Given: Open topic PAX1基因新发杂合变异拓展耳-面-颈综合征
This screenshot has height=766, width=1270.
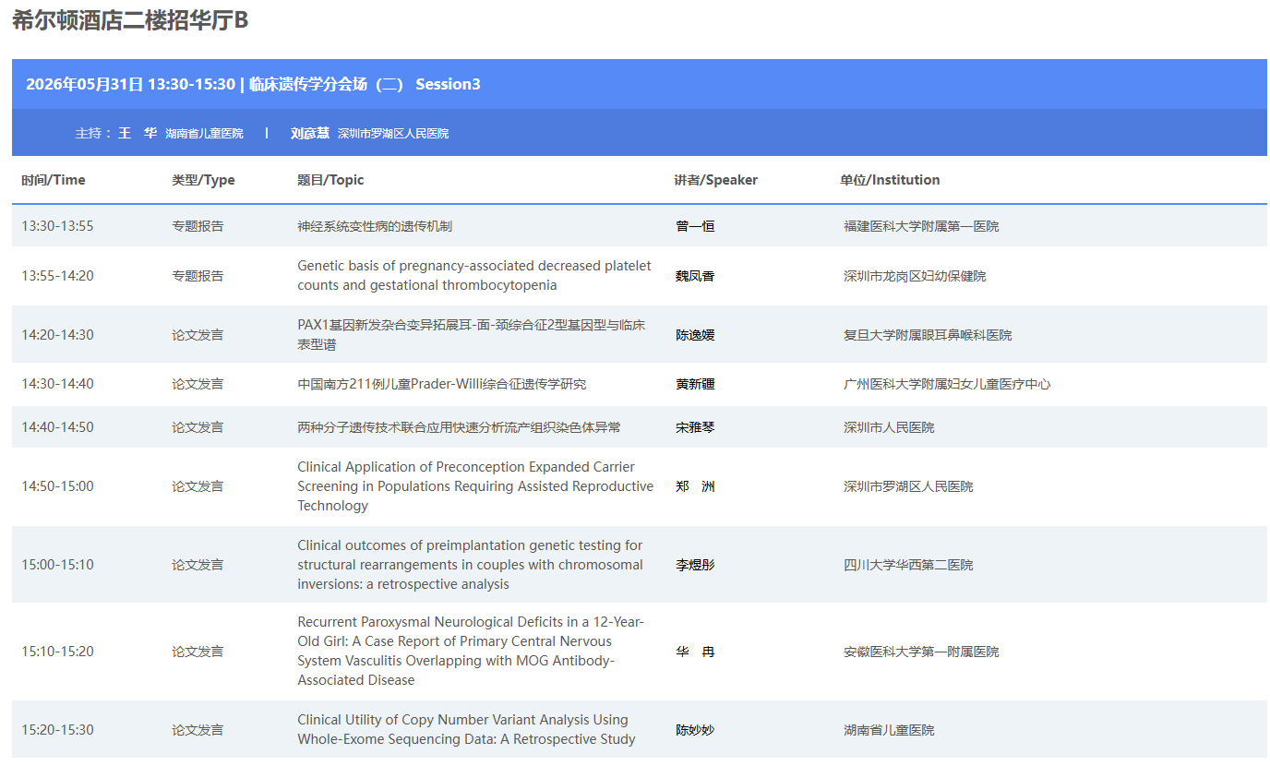Looking at the screenshot, I should [471, 335].
